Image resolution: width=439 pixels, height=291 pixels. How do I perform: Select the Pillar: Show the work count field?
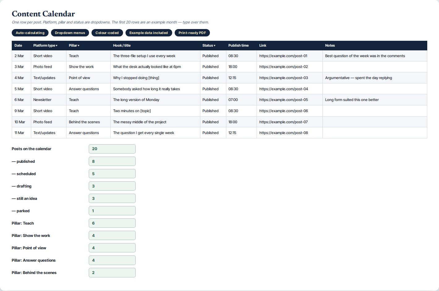(x=112, y=235)
